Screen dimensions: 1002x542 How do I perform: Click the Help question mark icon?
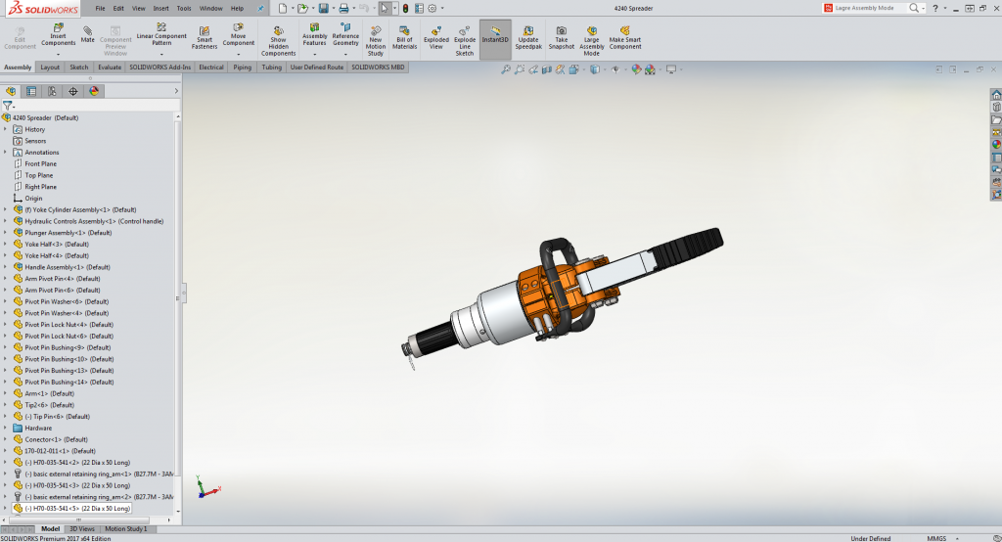935,8
